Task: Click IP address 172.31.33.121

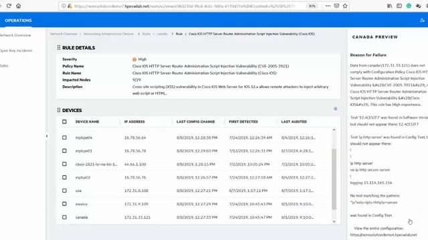Action: [x=137, y=217]
